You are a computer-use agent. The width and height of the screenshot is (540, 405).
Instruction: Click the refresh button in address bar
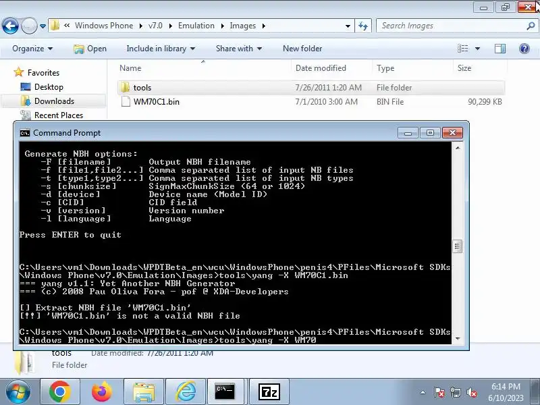363,26
